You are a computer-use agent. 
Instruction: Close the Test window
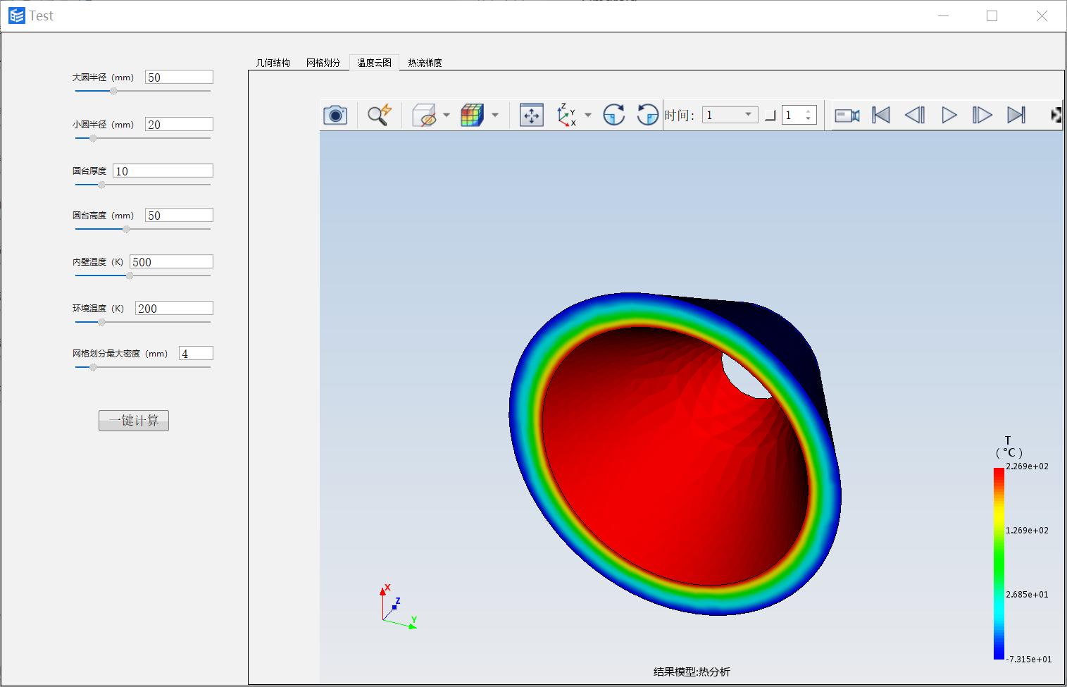(1042, 16)
